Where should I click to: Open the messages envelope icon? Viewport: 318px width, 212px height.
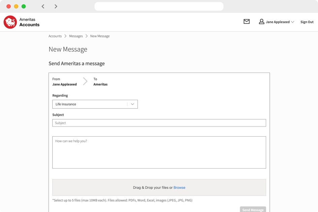(x=246, y=22)
